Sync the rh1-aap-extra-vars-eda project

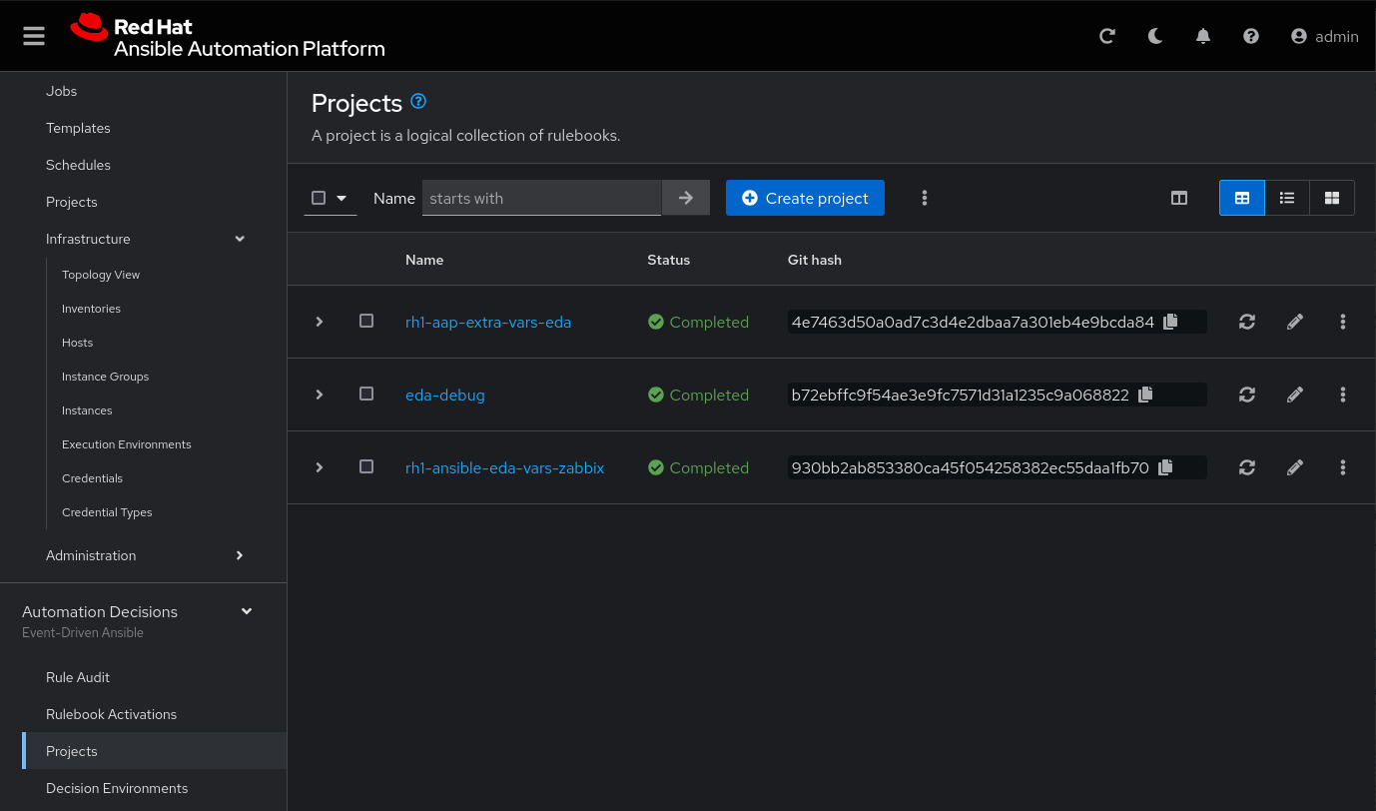1247,322
